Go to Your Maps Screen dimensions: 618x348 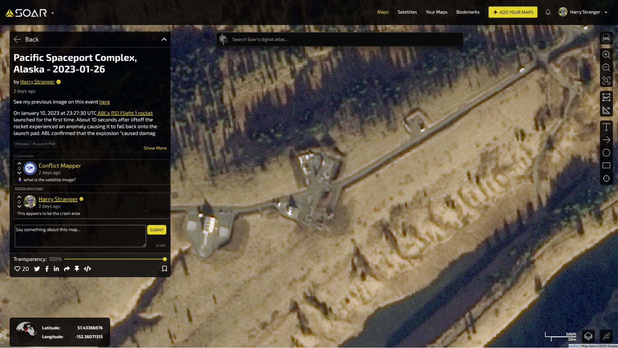(x=436, y=12)
